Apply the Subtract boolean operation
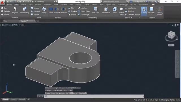181x102 pixels. (57, 10)
